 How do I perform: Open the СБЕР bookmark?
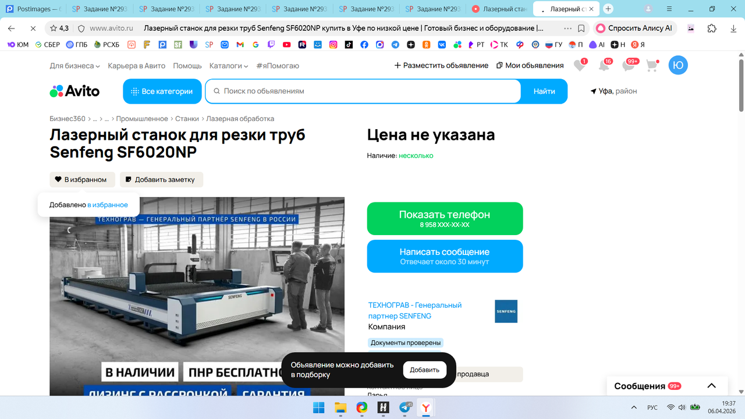(x=48, y=44)
